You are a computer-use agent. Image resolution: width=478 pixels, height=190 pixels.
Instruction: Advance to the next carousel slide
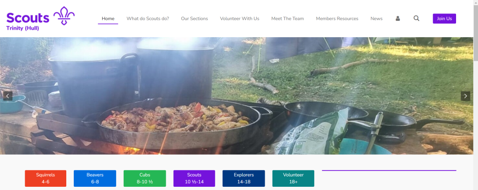[465, 96]
